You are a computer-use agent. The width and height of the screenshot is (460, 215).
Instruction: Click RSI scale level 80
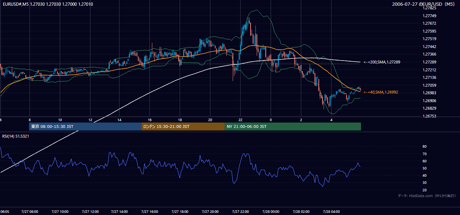click(425, 147)
